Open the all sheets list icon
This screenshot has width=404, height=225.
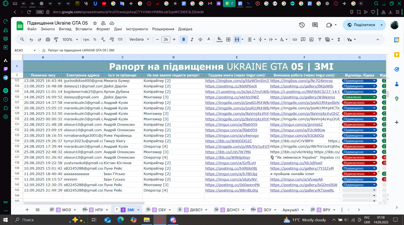click(x=38, y=210)
